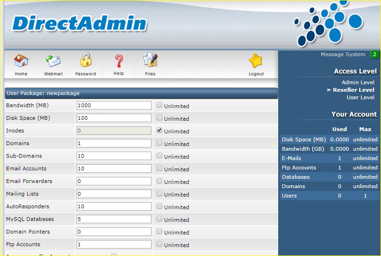Screen dimensions: 381x256
Task: Click the DirectAdmin logo
Action: 79,24
